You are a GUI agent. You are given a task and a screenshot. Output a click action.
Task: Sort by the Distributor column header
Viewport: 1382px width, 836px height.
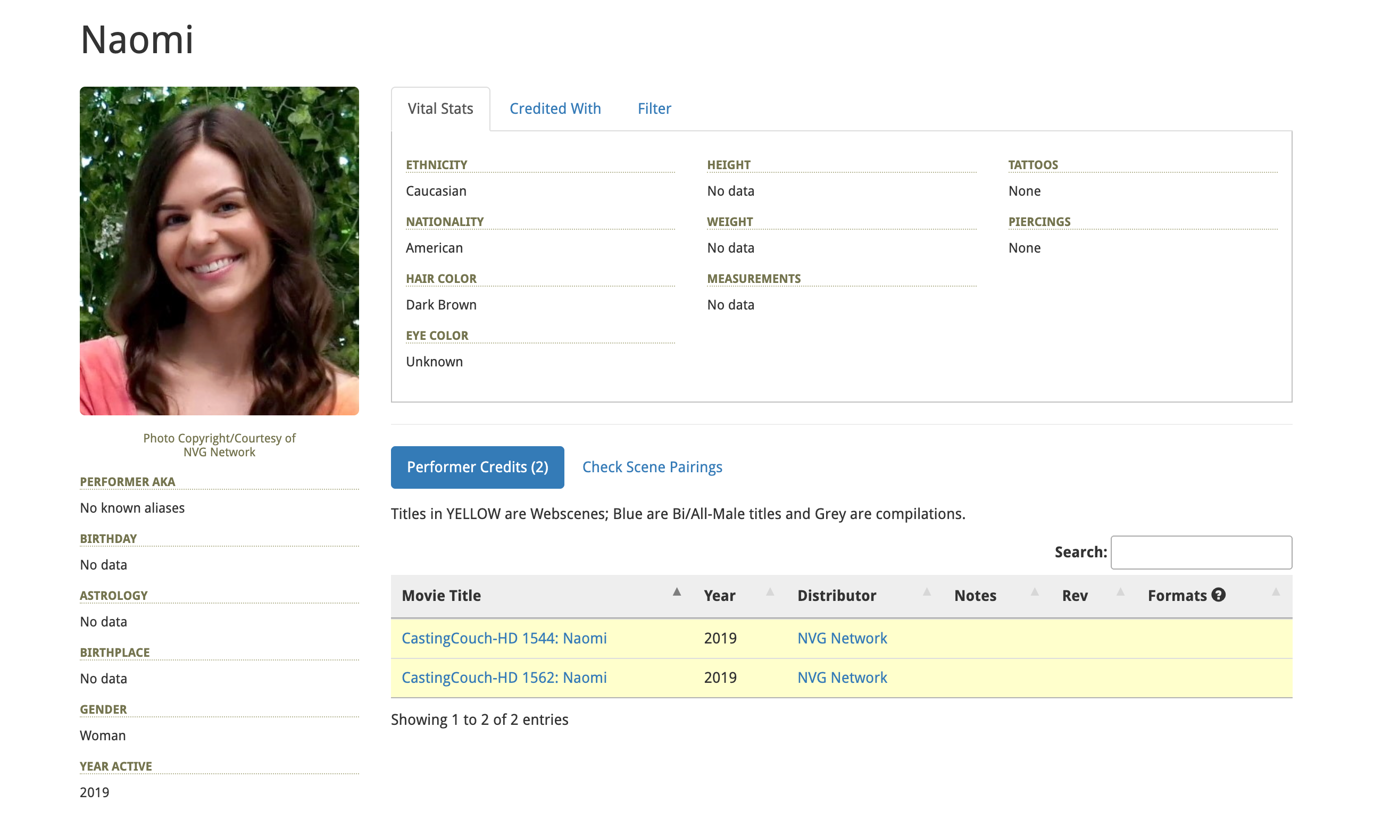[836, 596]
